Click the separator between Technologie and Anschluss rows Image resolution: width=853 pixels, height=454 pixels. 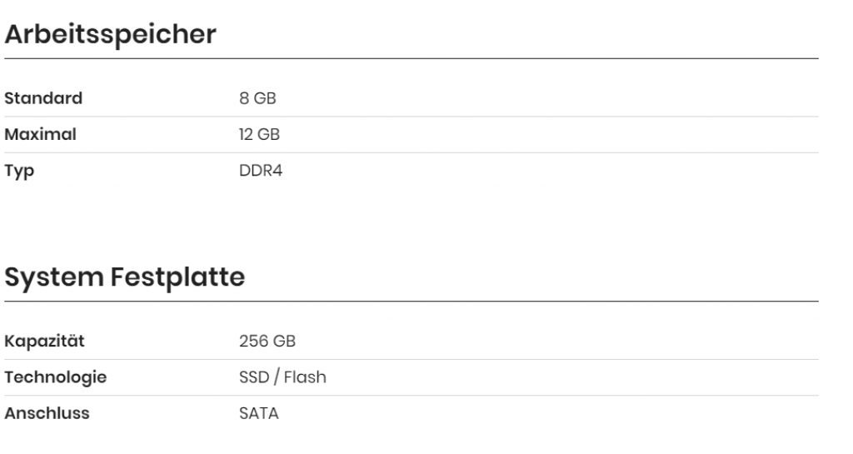click(412, 396)
